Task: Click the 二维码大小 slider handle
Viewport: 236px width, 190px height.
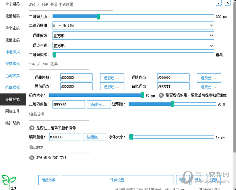Action: (98, 16)
